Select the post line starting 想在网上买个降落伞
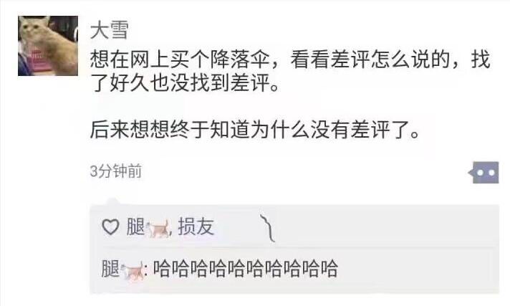510x306 pixels. coord(290,59)
